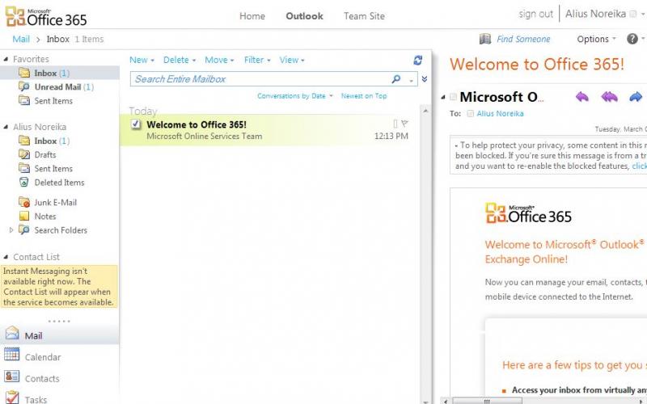
Task: Click the Favorites Inbox folder icon
Action: coord(24,73)
